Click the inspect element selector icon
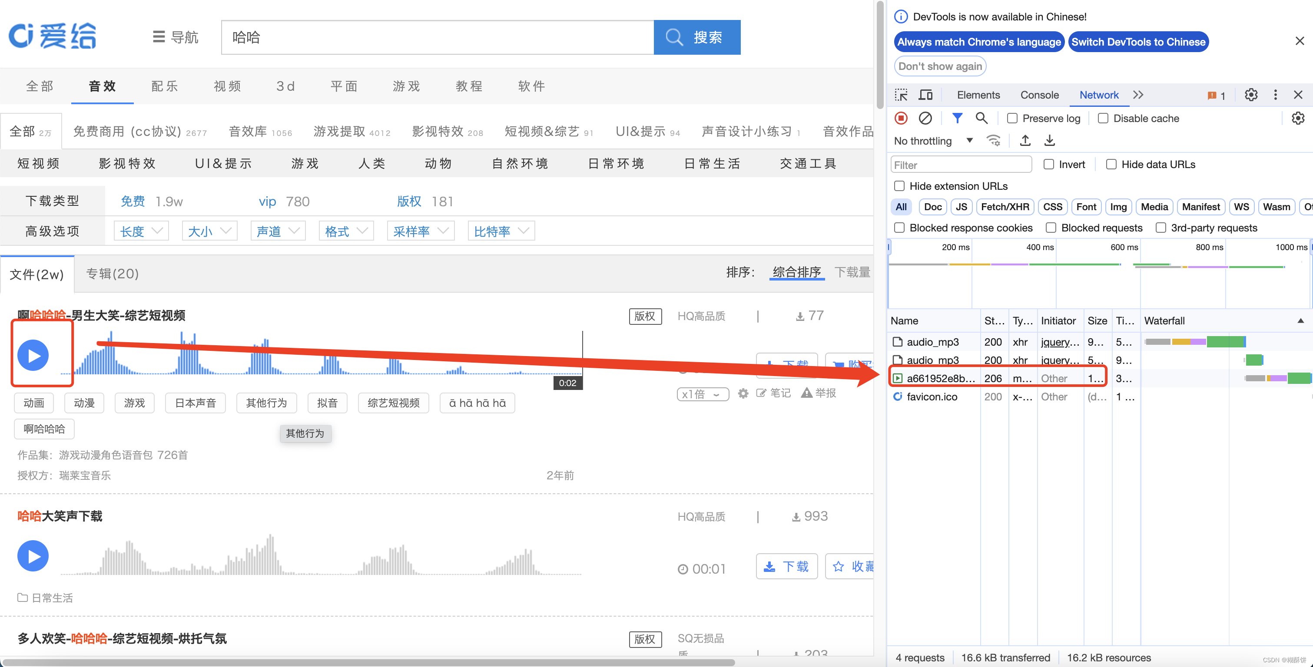Screen dimensions: 1313x667 click(901, 95)
